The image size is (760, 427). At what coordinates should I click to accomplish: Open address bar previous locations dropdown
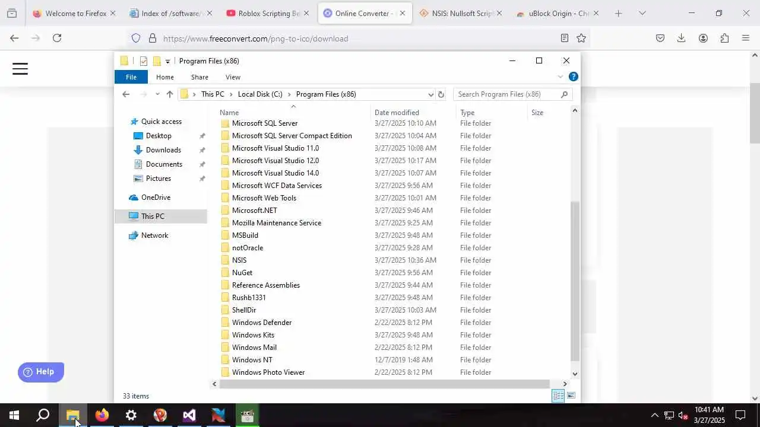click(430, 94)
